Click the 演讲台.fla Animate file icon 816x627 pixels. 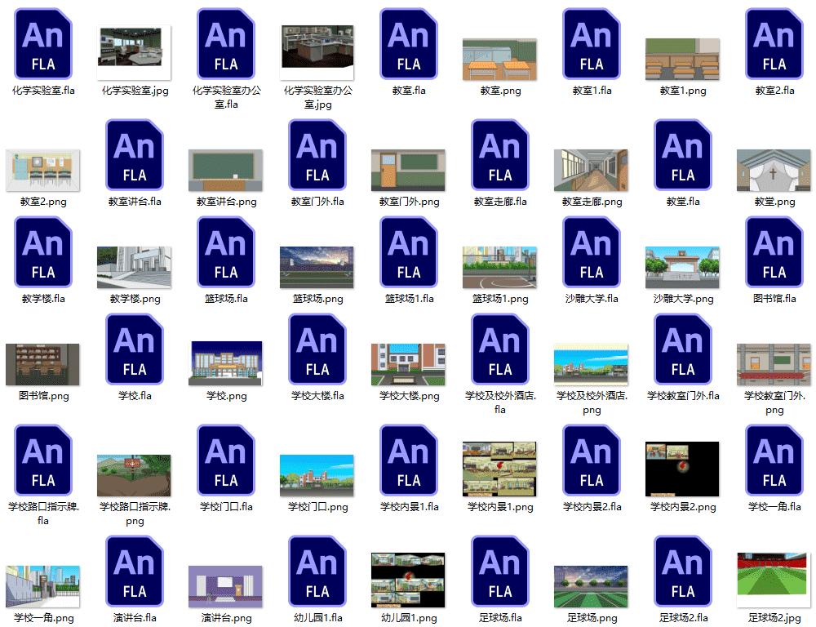[x=135, y=571]
